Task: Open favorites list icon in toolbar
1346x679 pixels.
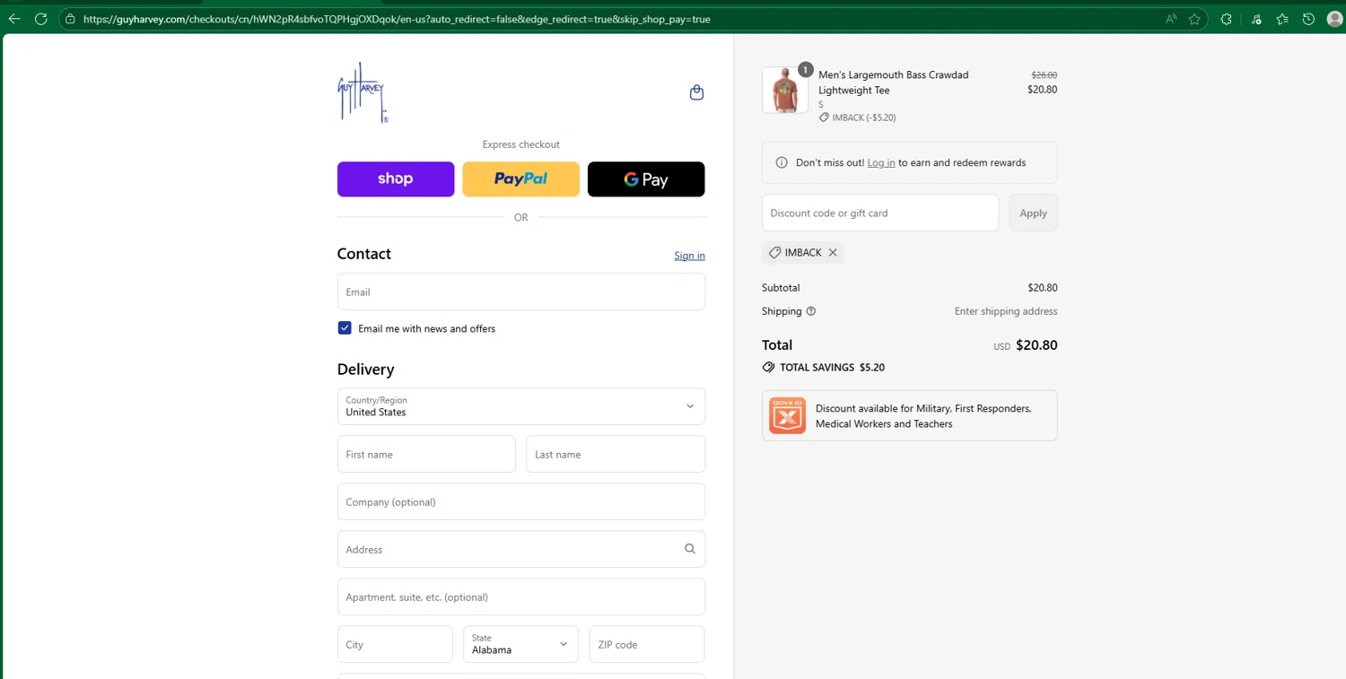Action: 1282,19
